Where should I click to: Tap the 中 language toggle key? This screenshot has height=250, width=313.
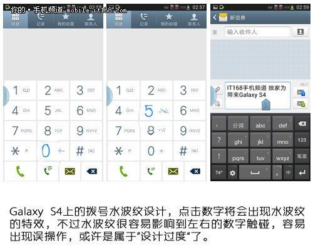pyautogui.click(x=288, y=172)
